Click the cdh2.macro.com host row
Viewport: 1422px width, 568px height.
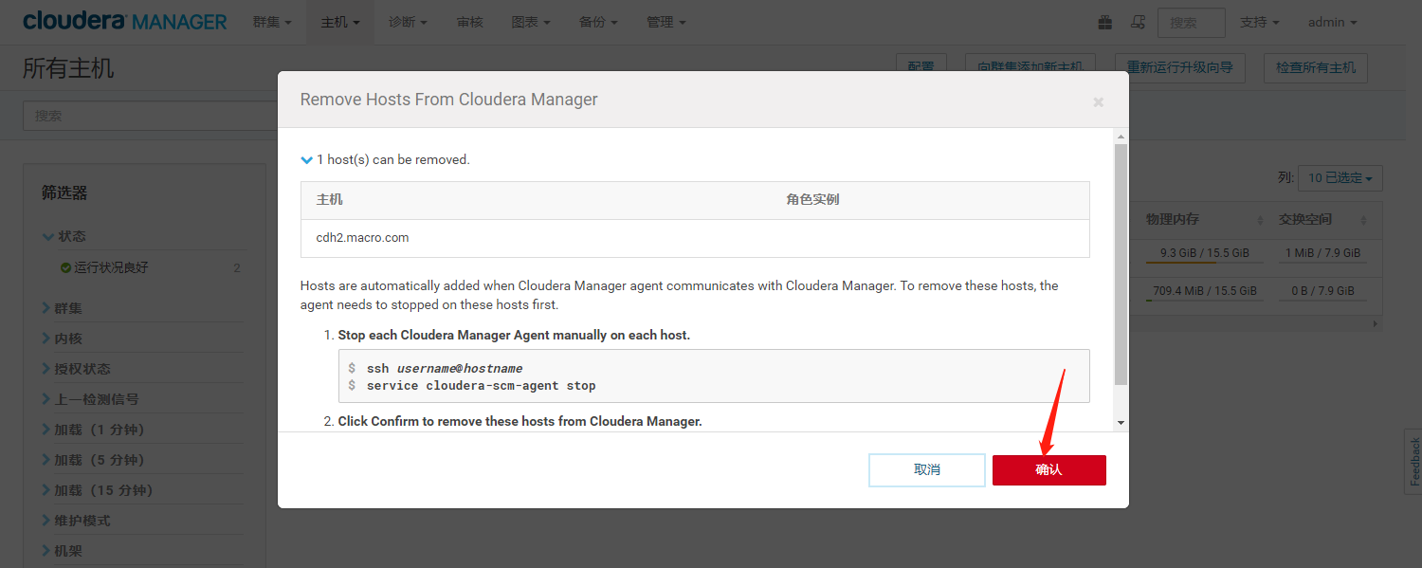tap(695, 238)
